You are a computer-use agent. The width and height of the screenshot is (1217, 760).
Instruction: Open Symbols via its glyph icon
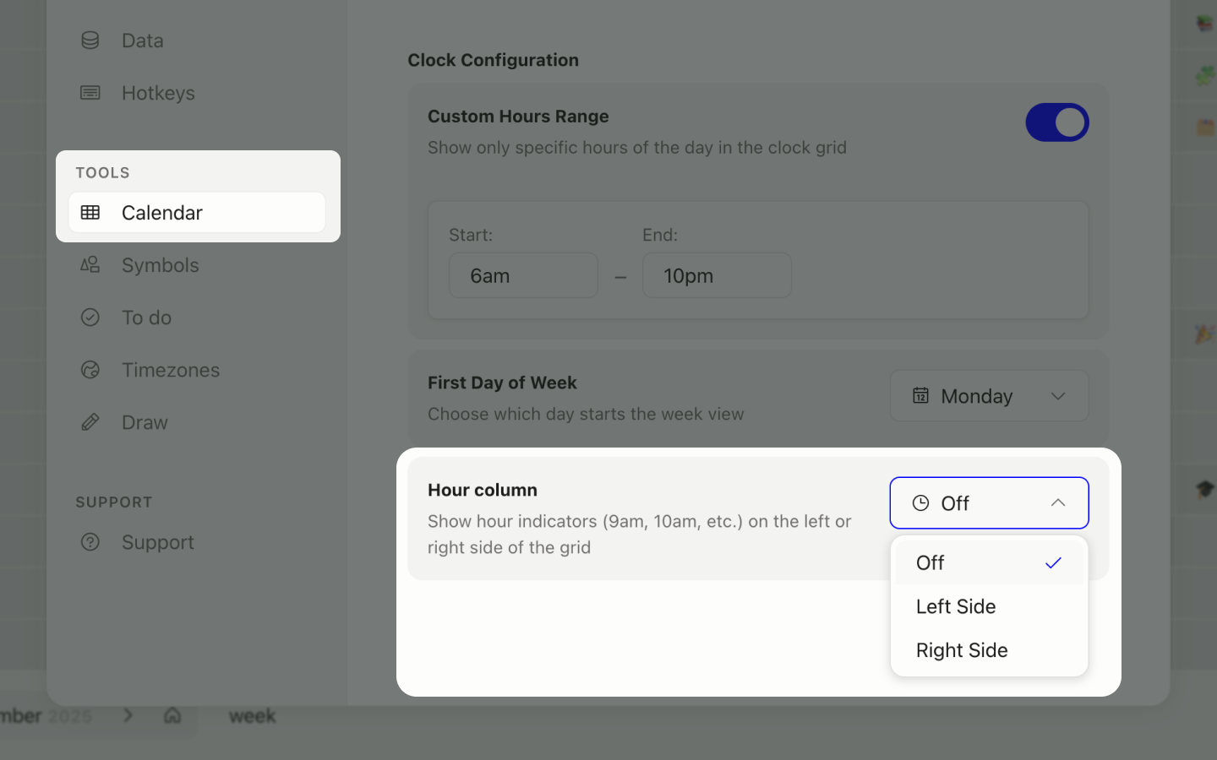[90, 265]
